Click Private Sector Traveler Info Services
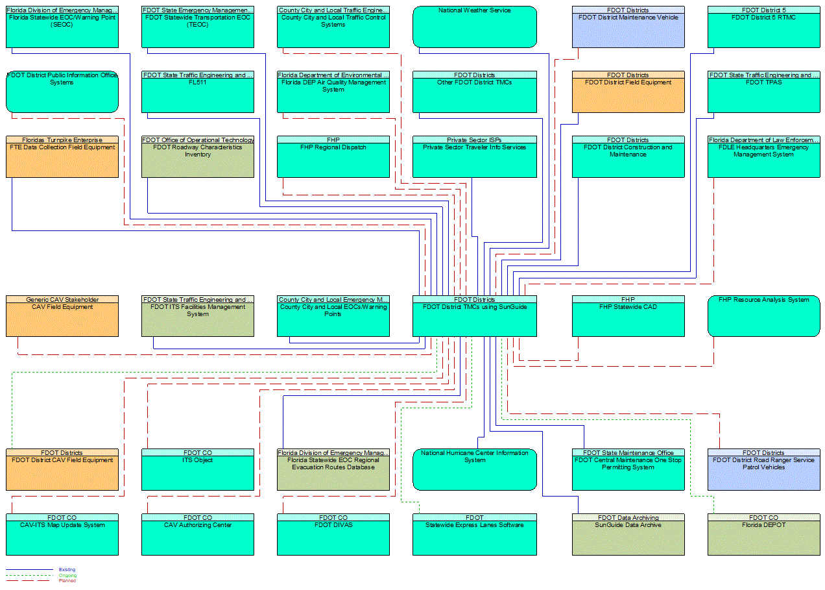825x590 pixels. (x=475, y=156)
